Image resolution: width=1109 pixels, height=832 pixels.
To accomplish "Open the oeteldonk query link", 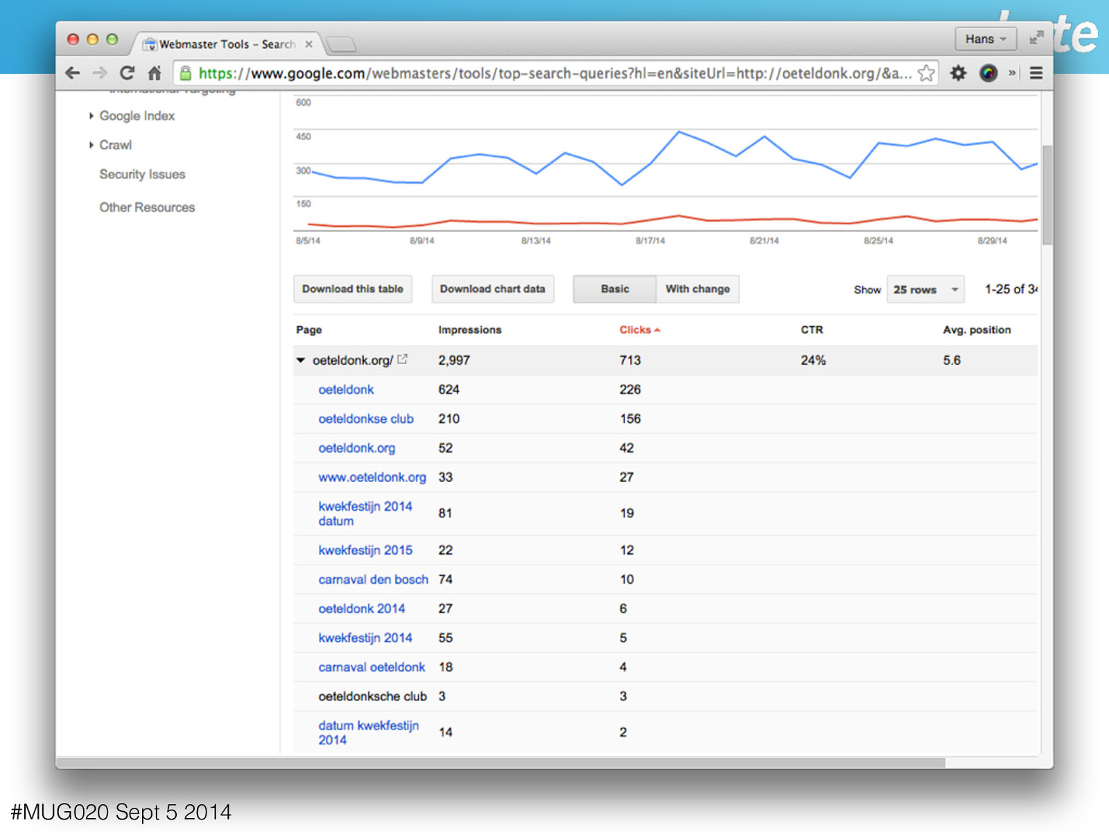I will coord(346,390).
